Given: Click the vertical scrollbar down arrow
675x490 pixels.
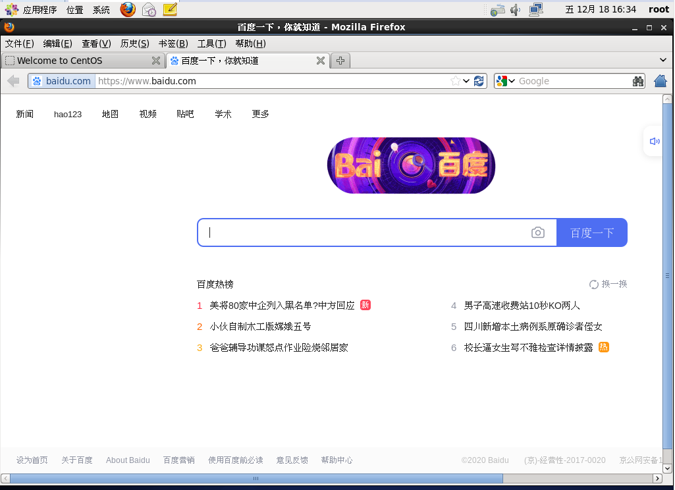Looking at the screenshot, I should click(x=667, y=468).
